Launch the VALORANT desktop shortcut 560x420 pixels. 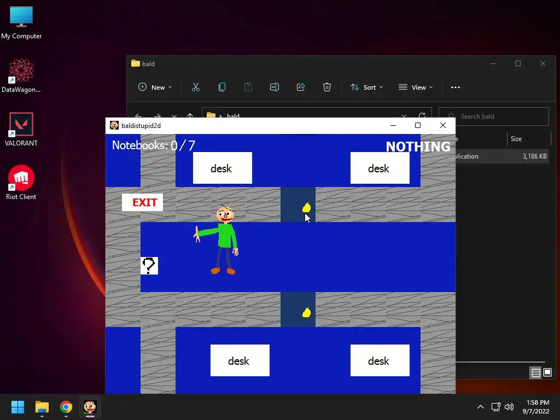pos(21,129)
